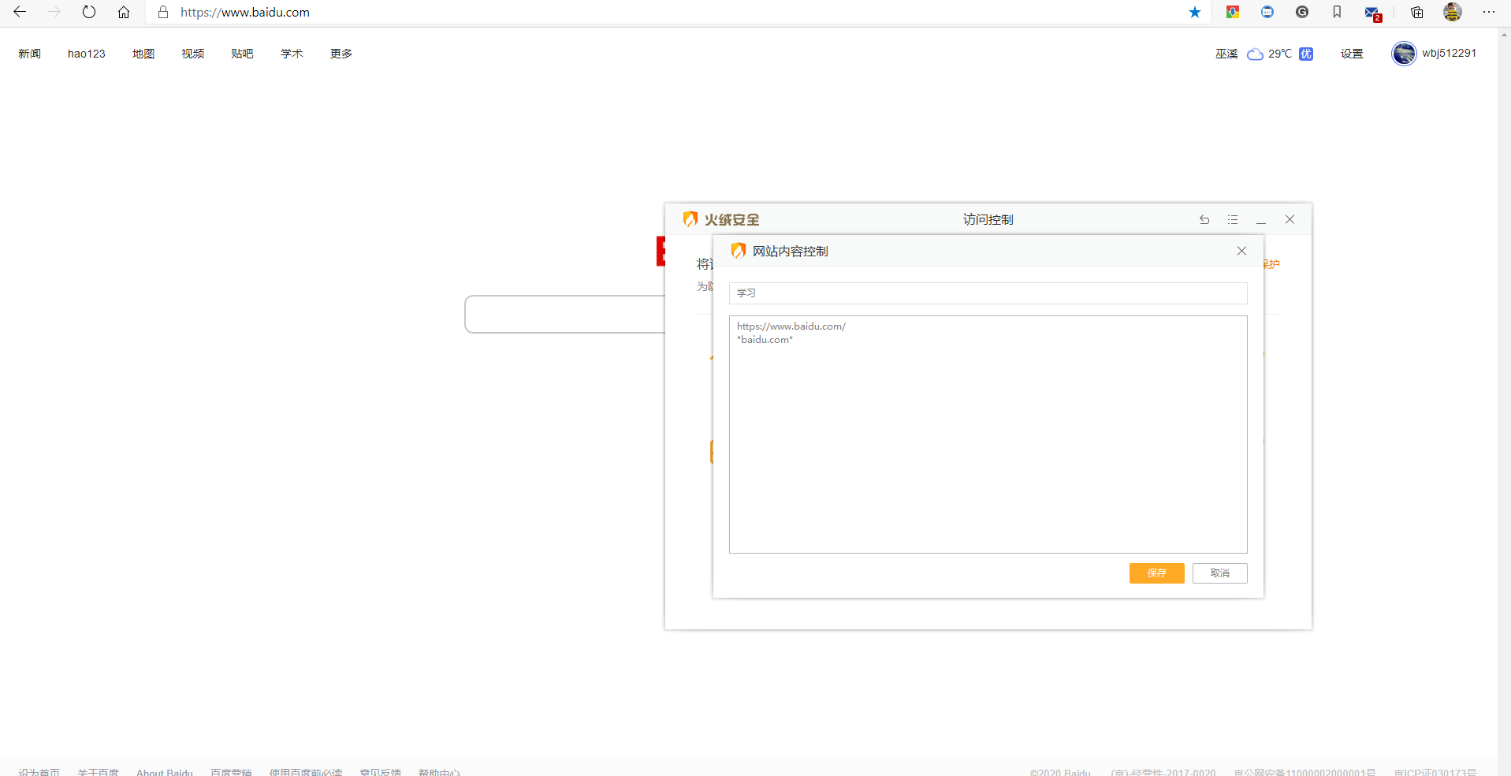Save the website content rule with 保存
Screen dimensions: 1511x776
(x=1156, y=573)
